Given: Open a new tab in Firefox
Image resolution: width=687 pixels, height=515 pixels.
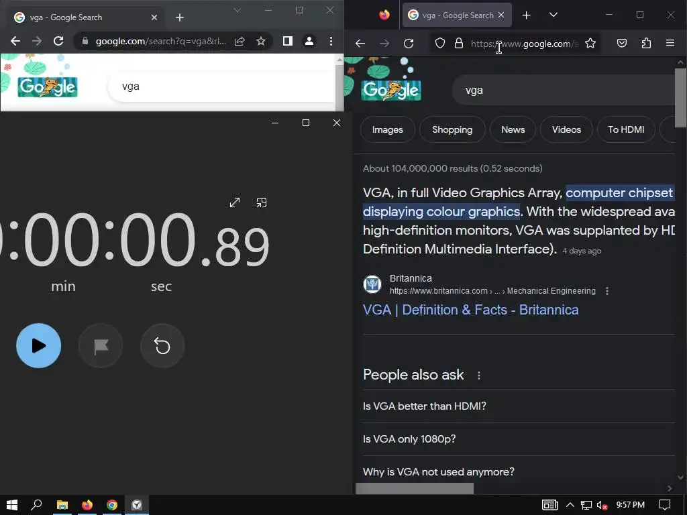Looking at the screenshot, I should [x=526, y=15].
